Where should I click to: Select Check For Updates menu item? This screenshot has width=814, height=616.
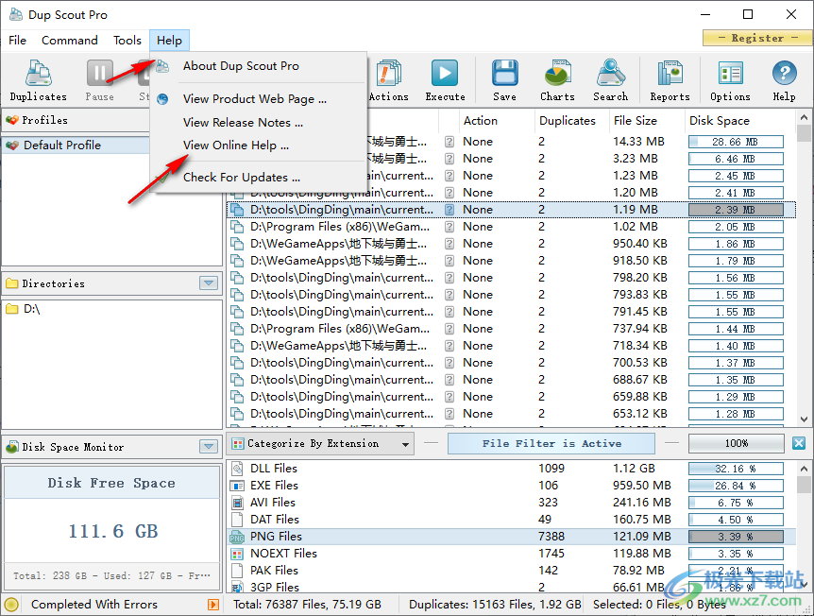point(259,178)
